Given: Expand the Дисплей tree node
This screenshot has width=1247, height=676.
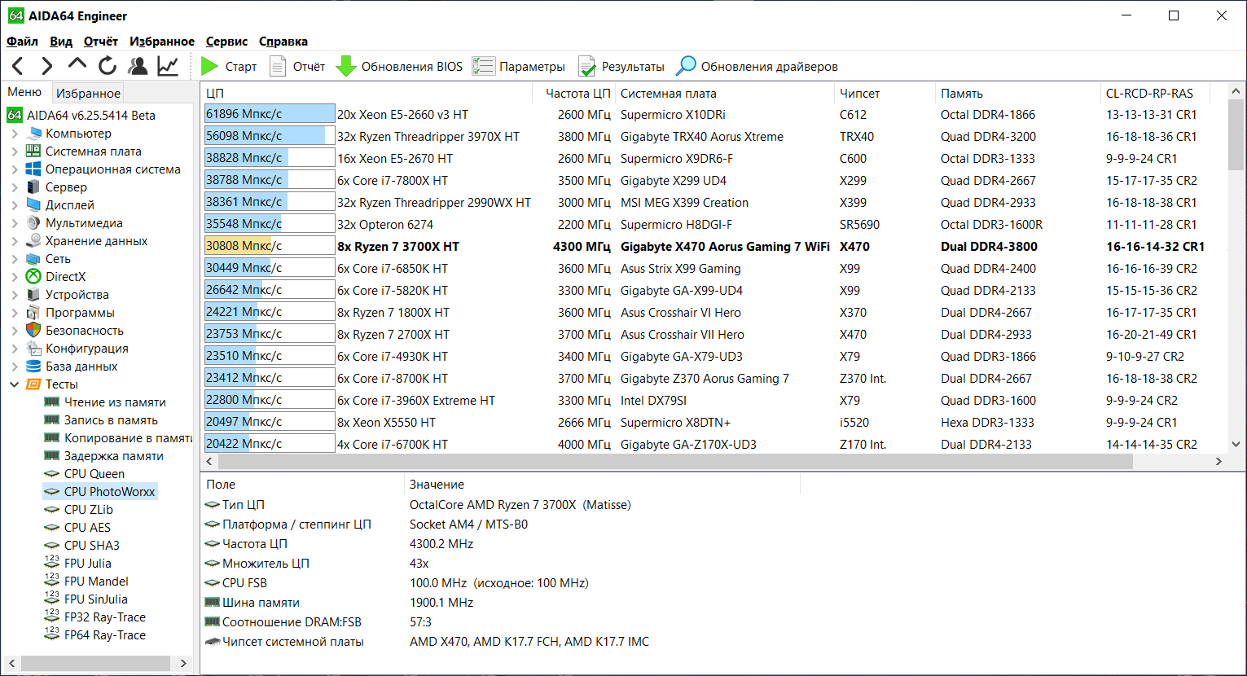Looking at the screenshot, I should coord(15,205).
